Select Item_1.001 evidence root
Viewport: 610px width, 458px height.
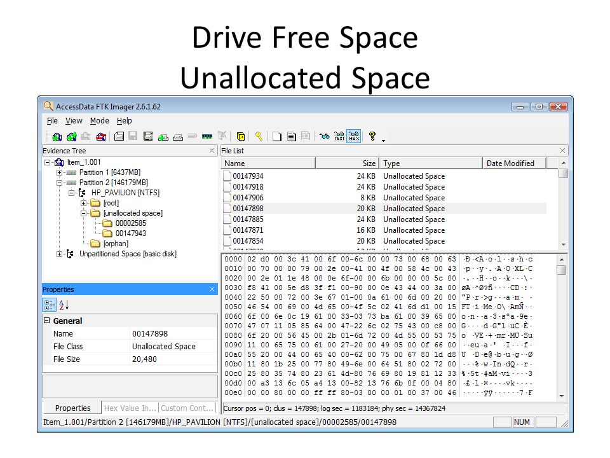click(x=84, y=162)
